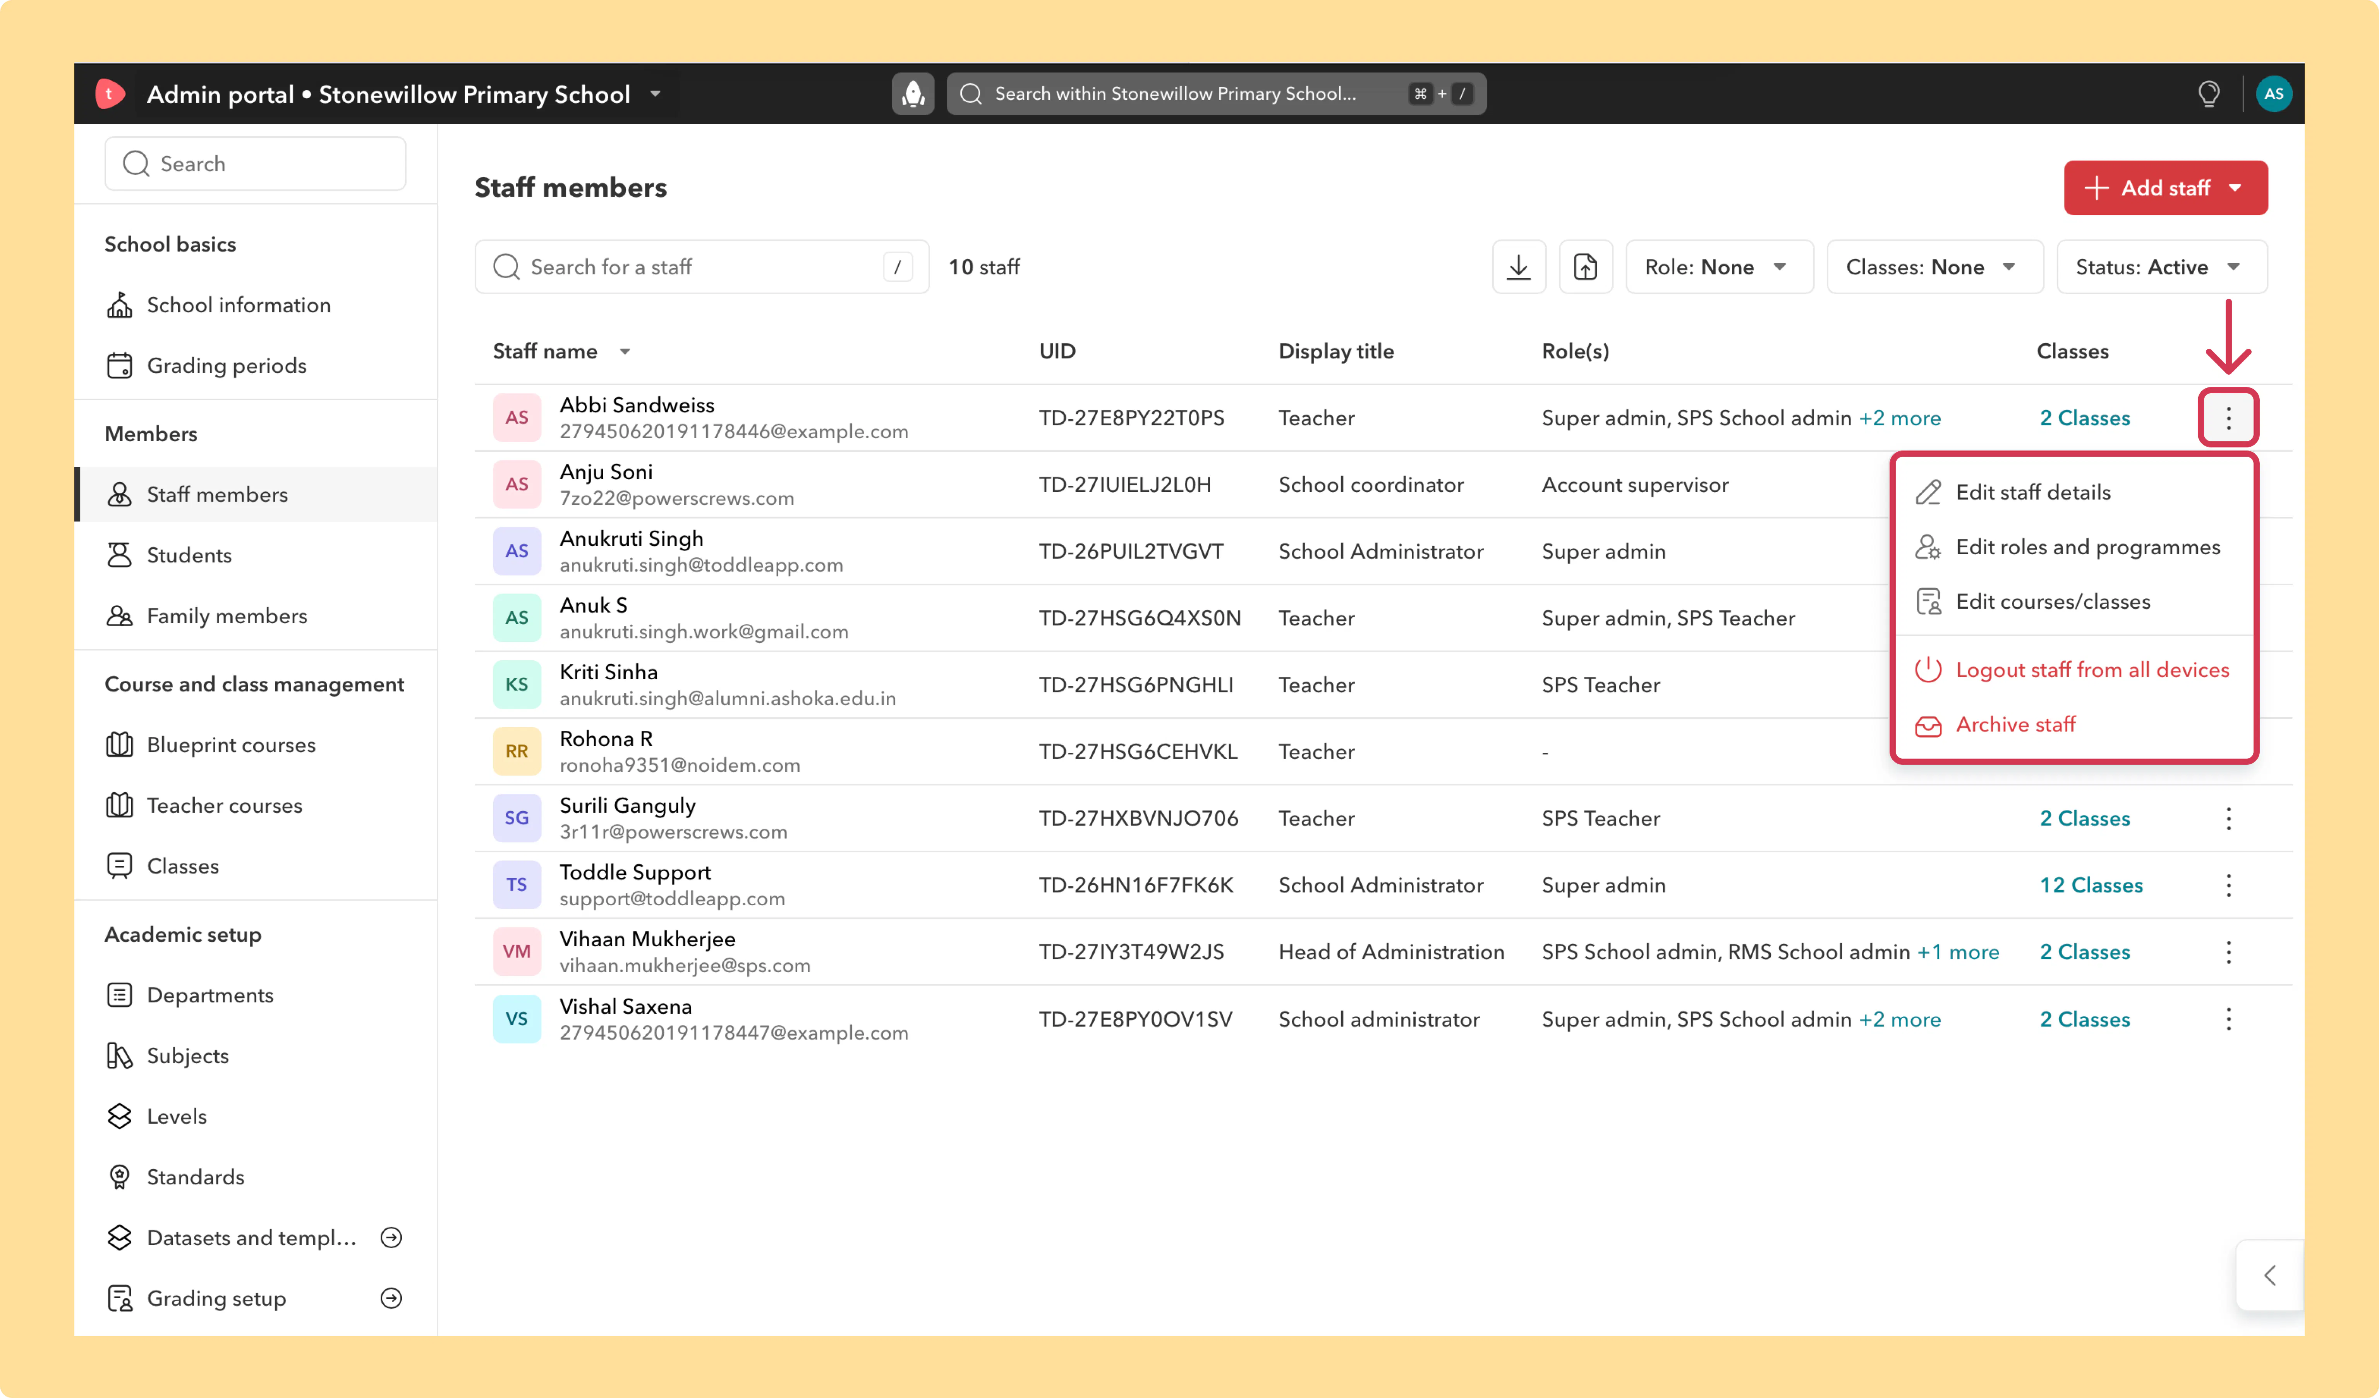This screenshot has height=1398, width=2379.
Task: Click the Surili Ganguly SG avatar
Action: click(x=517, y=819)
